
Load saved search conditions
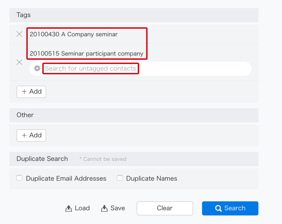[78, 208]
